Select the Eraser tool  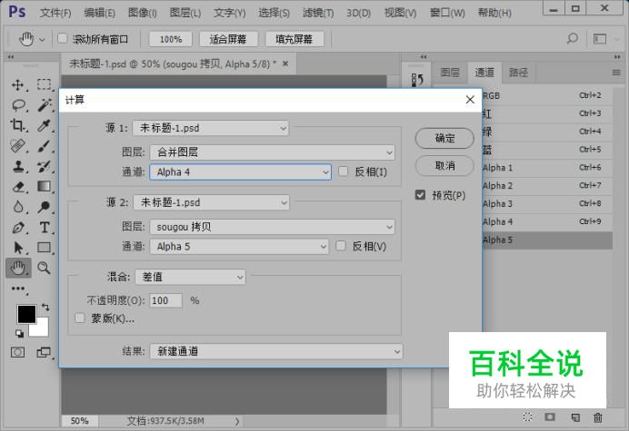pos(17,186)
